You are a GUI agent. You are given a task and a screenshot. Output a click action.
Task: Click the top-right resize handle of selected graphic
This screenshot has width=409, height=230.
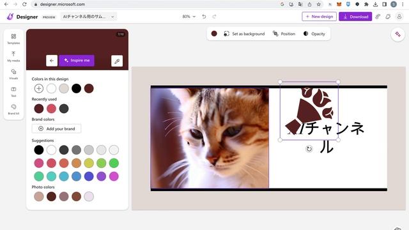[338, 82]
